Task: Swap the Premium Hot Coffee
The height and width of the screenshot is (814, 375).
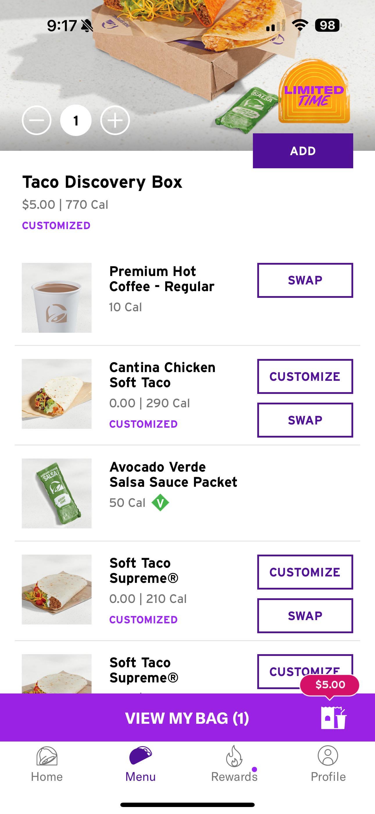Action: tap(305, 280)
